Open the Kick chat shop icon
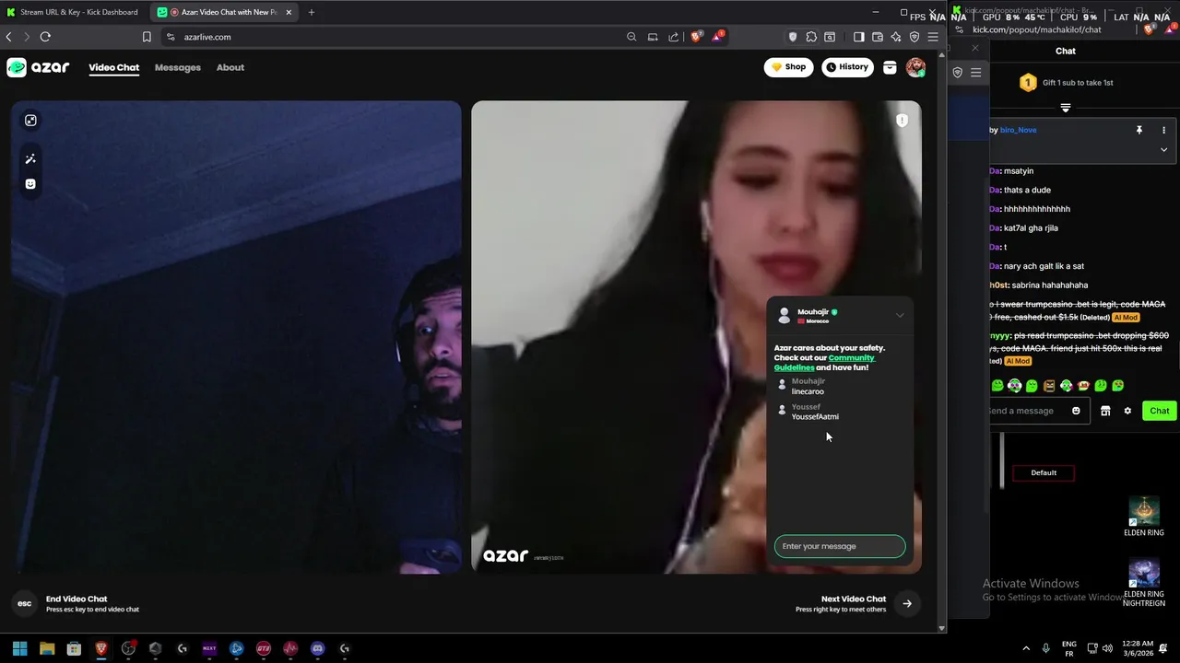The image size is (1180, 663). click(1105, 411)
